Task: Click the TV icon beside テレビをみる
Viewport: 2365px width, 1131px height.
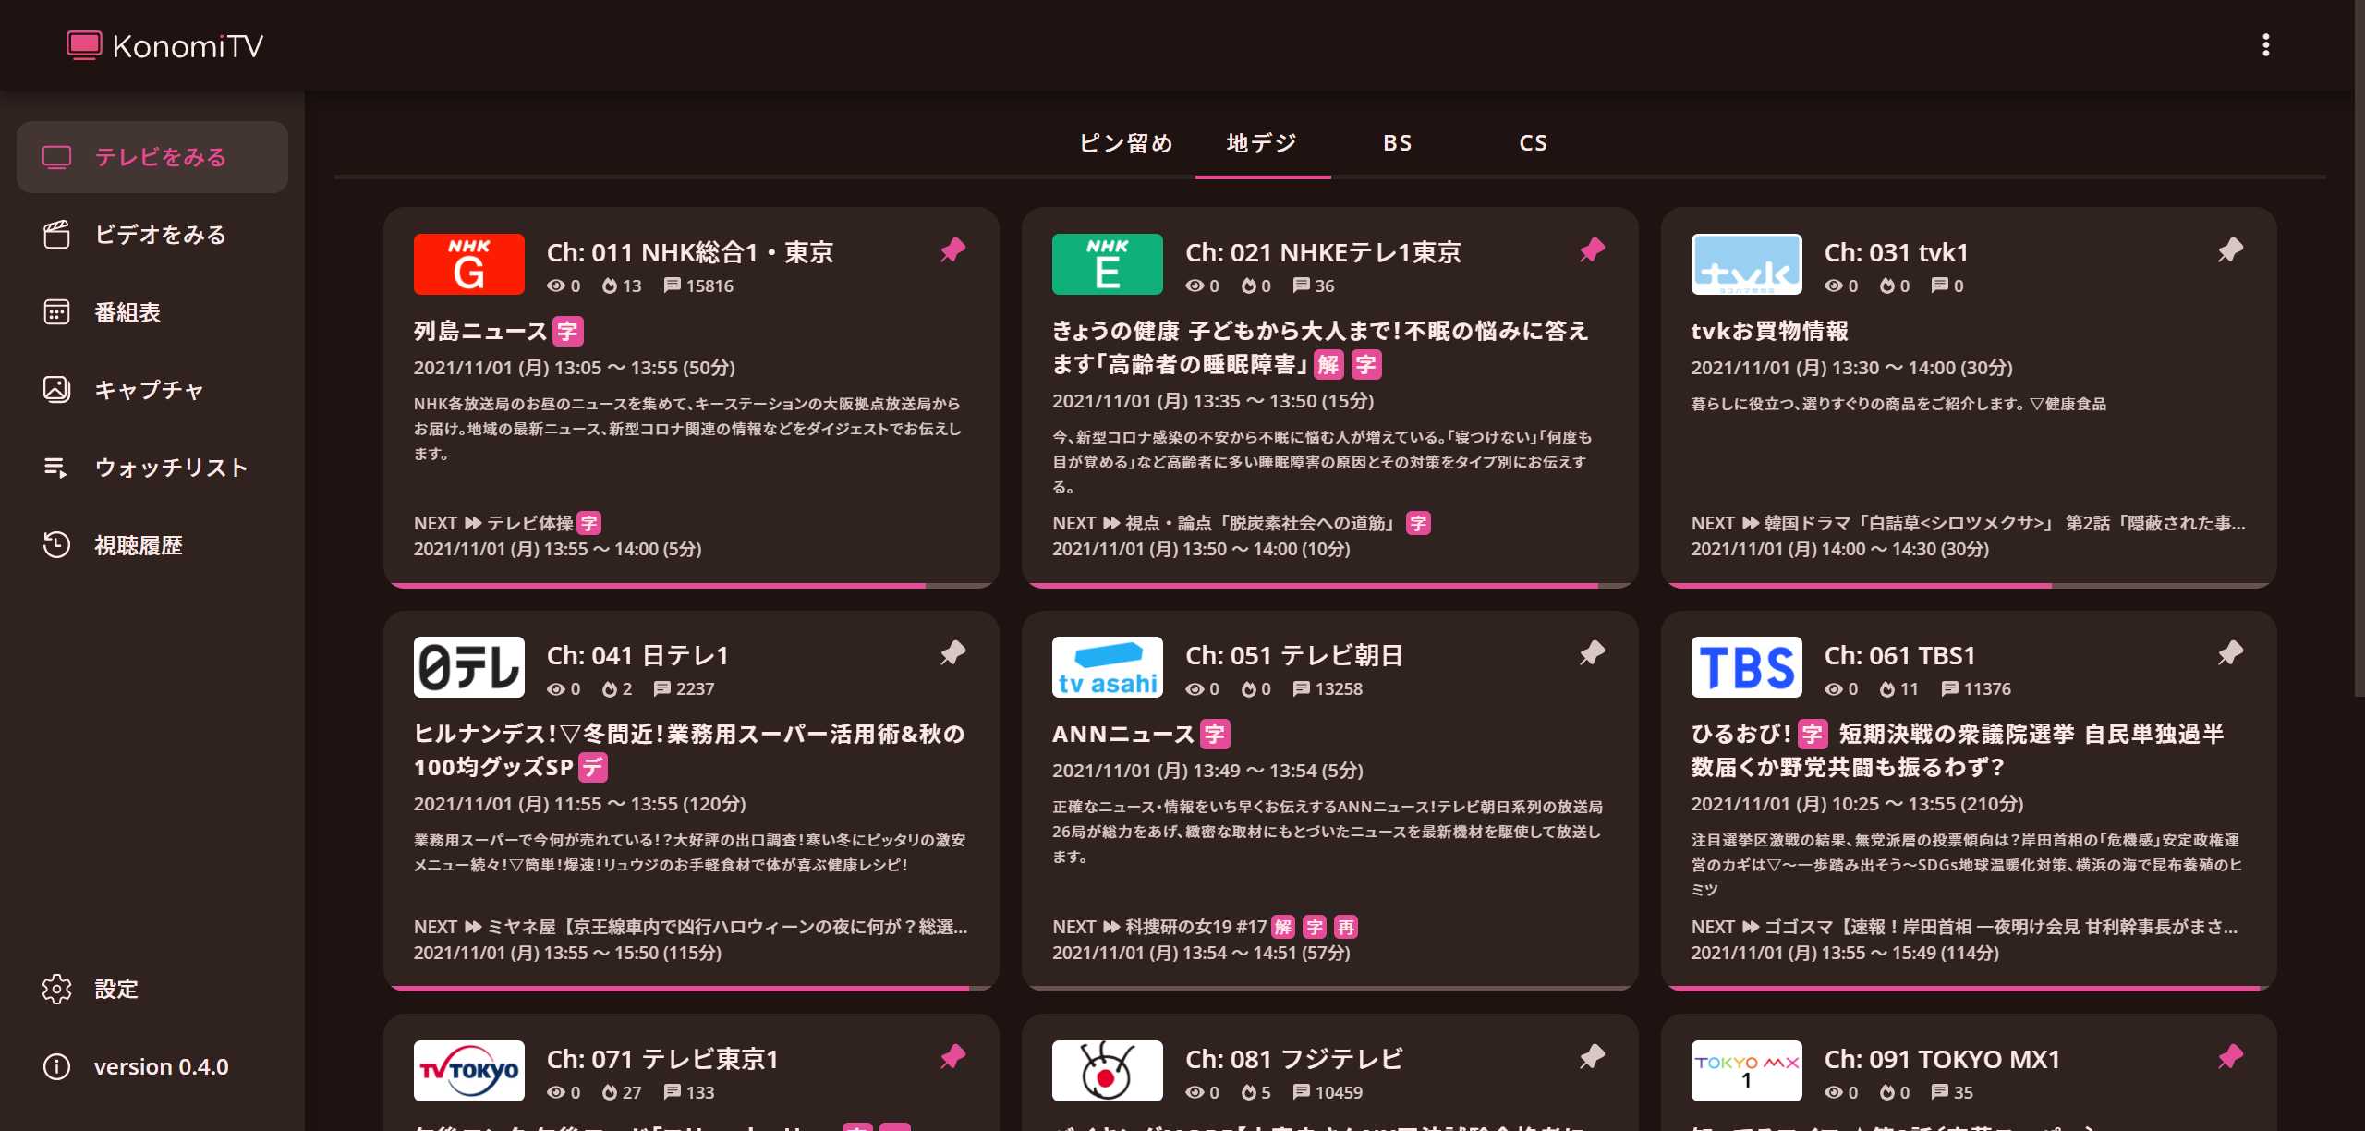Action: (x=56, y=158)
